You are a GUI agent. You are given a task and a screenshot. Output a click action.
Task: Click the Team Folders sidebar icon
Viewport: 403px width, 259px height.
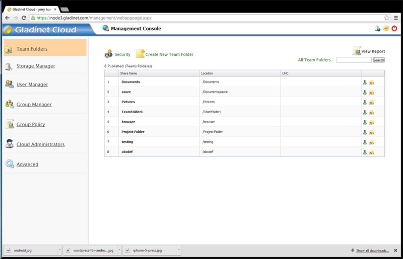click(9, 50)
